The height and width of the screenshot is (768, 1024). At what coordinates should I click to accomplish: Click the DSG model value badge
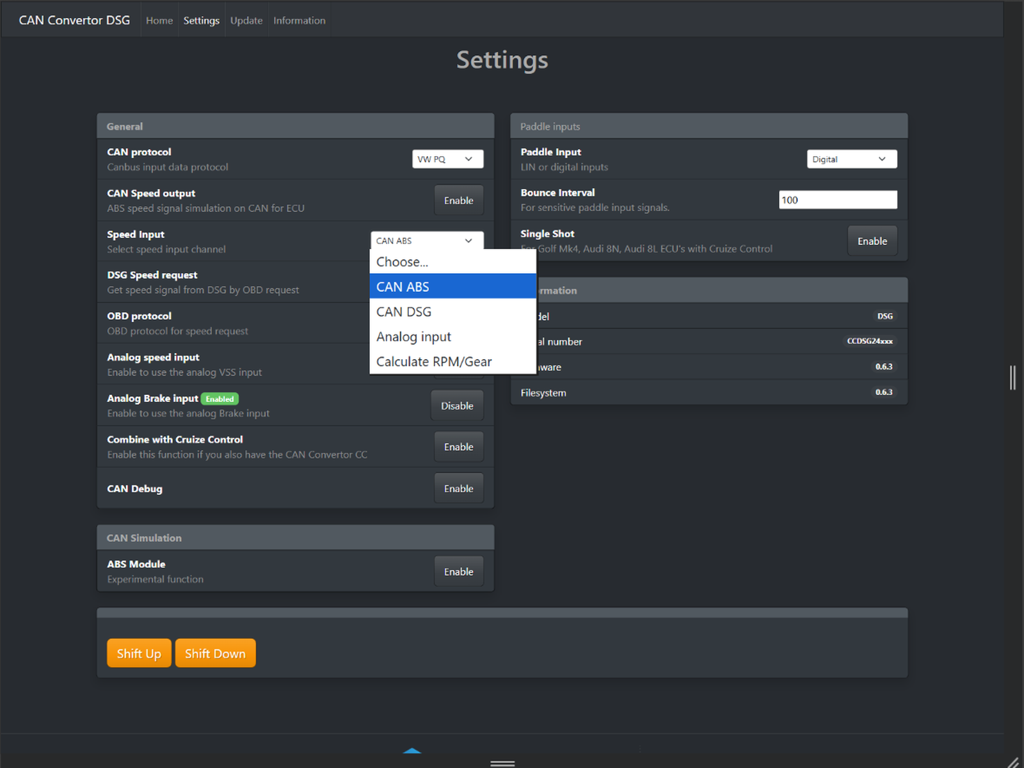pyautogui.click(x=884, y=316)
